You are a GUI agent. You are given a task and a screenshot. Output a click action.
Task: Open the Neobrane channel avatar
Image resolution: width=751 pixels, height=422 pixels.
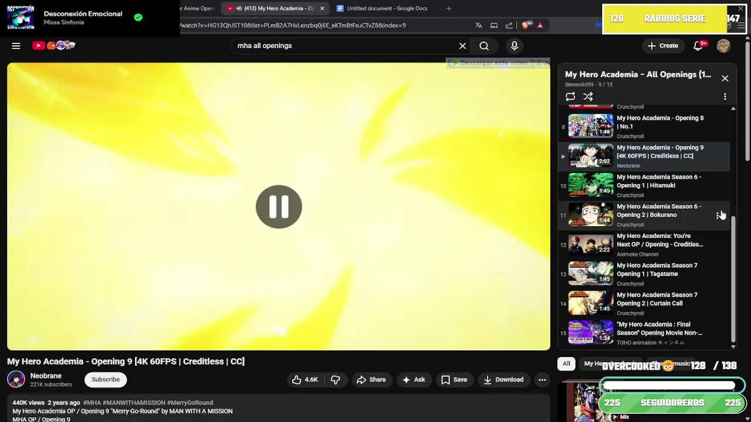click(16, 379)
